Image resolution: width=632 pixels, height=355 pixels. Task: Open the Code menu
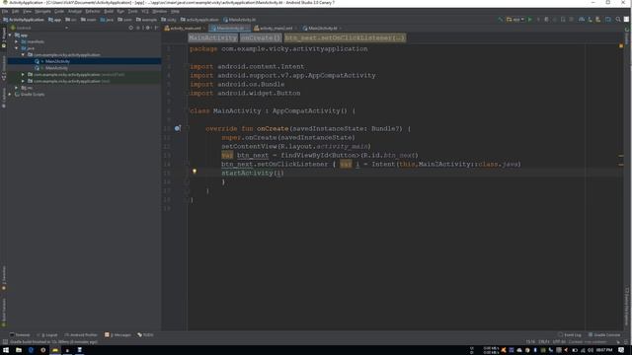coord(59,11)
